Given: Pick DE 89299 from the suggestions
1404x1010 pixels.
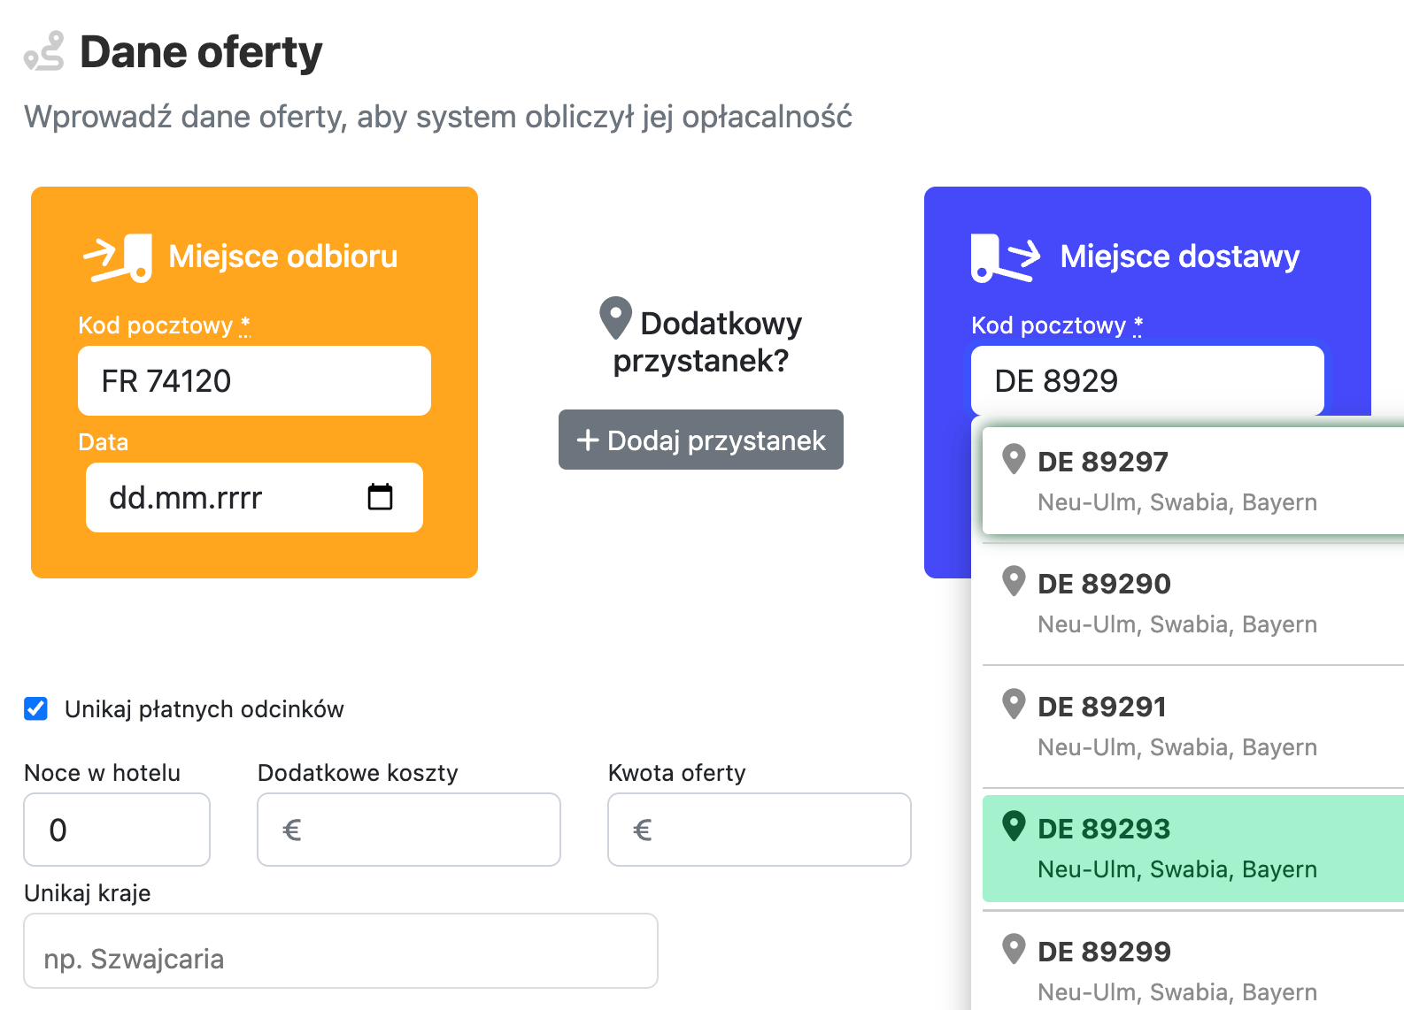Looking at the screenshot, I should point(1193,966).
